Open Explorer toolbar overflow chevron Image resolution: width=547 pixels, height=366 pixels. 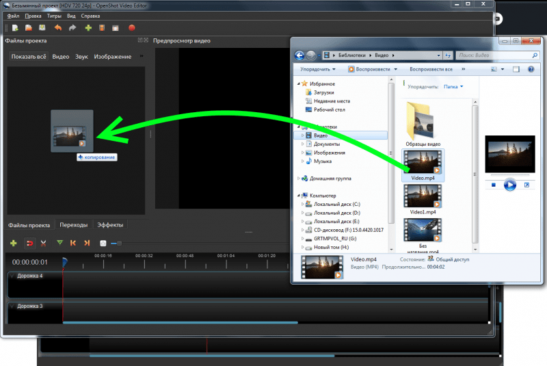(464, 69)
